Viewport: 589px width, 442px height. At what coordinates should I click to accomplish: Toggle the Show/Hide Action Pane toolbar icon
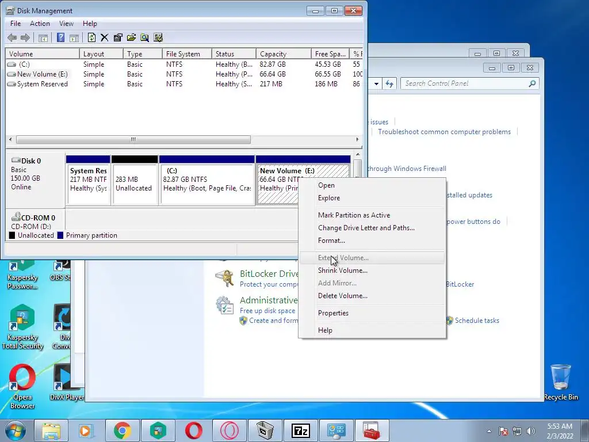(x=74, y=37)
